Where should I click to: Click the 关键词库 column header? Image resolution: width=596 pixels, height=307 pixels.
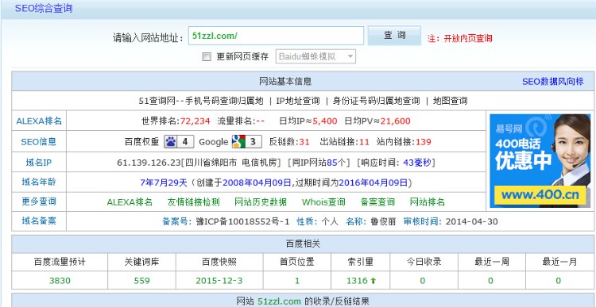click(141, 262)
